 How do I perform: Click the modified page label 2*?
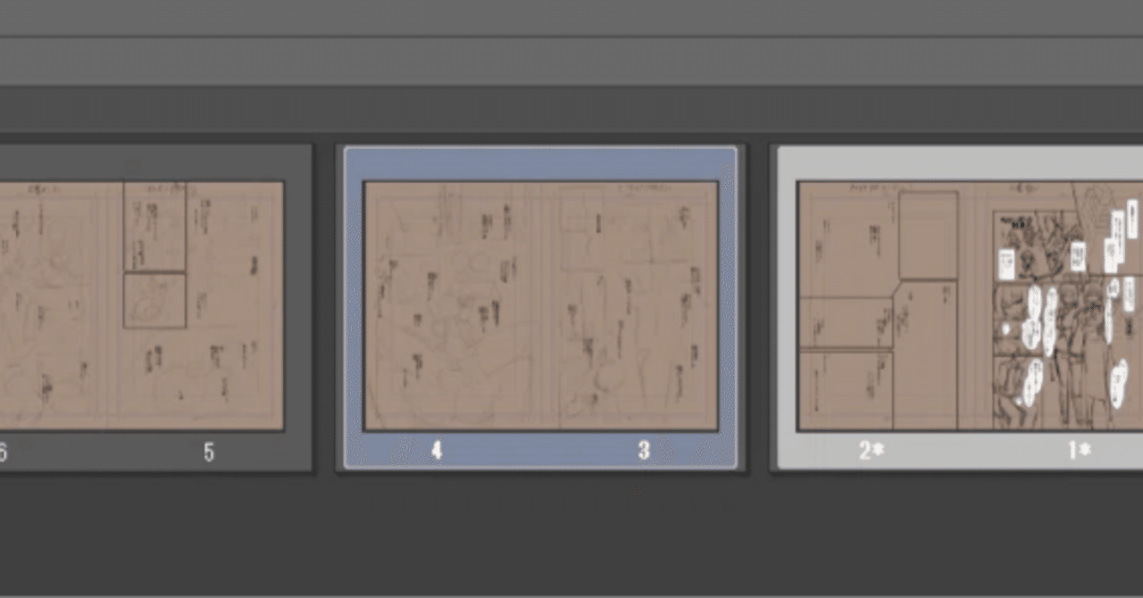[x=871, y=452]
